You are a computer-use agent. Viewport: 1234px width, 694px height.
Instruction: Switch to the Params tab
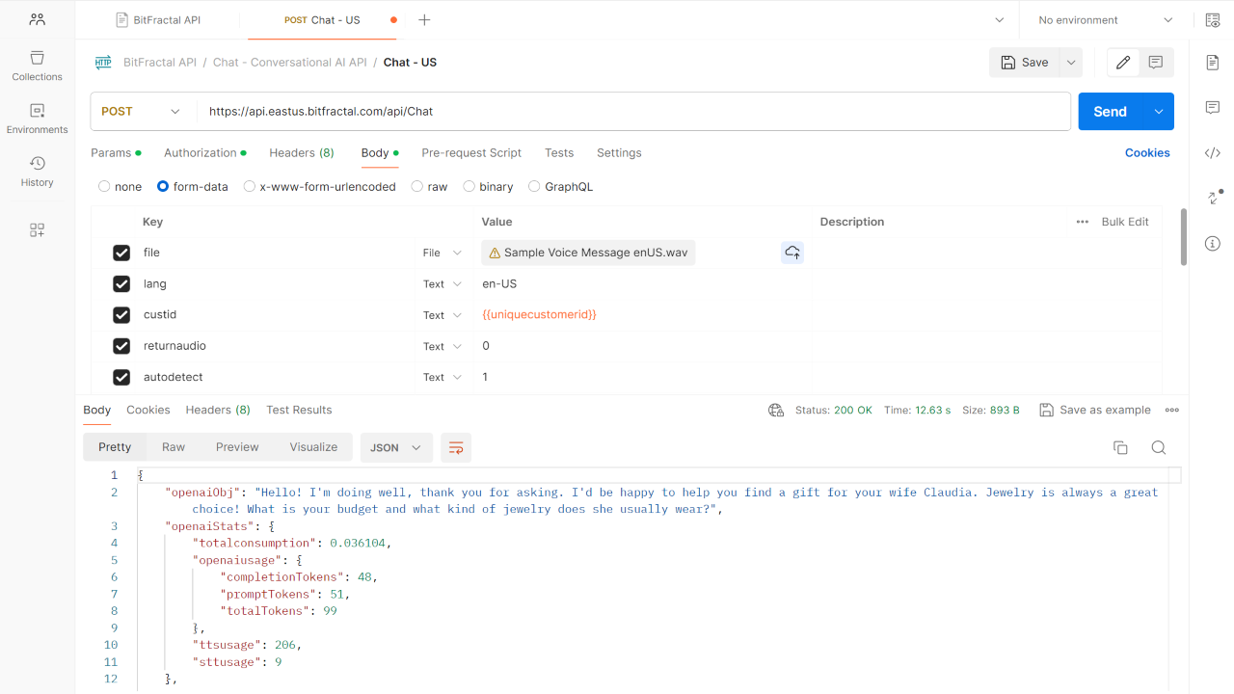(116, 152)
